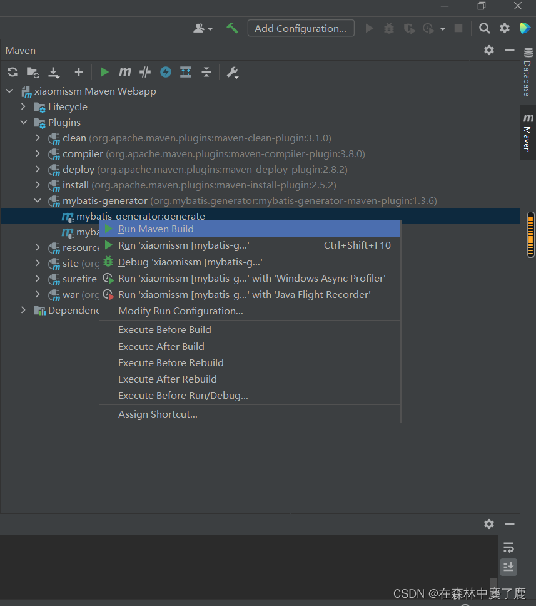Toggle Skip Tests mode in Maven toolbar
Screen dimensions: 536x606
click(145, 72)
